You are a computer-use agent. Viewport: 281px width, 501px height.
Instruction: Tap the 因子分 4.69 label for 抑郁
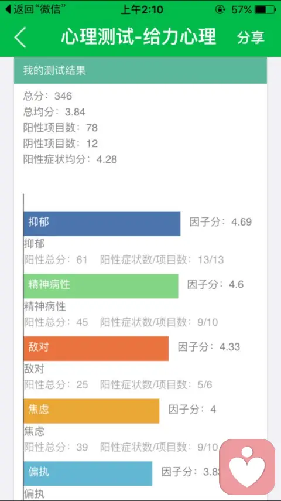221,221
